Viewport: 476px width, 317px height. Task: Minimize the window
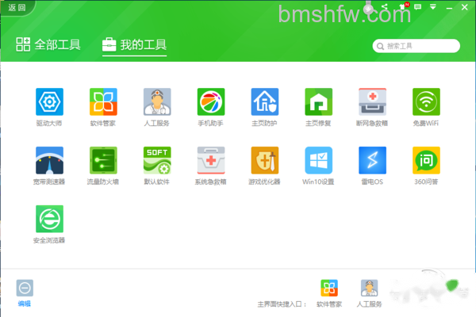[449, 8]
